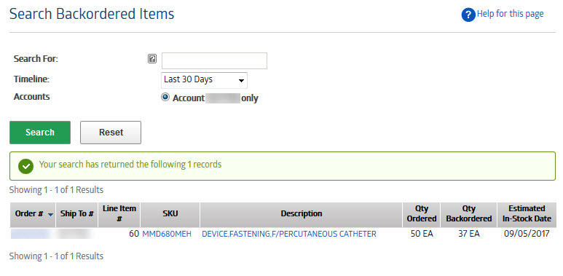Open the blurred order number link

point(30,234)
